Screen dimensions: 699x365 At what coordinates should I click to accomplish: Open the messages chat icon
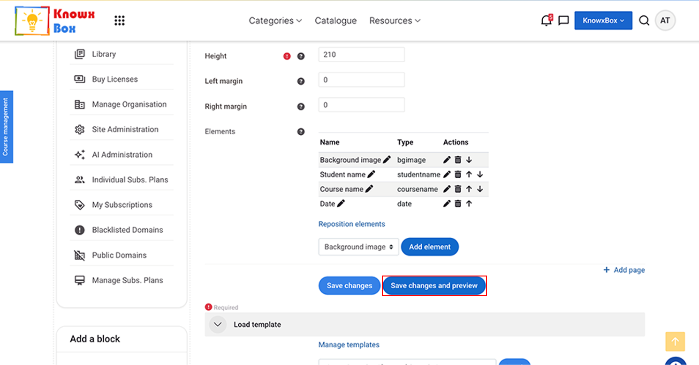pos(563,21)
